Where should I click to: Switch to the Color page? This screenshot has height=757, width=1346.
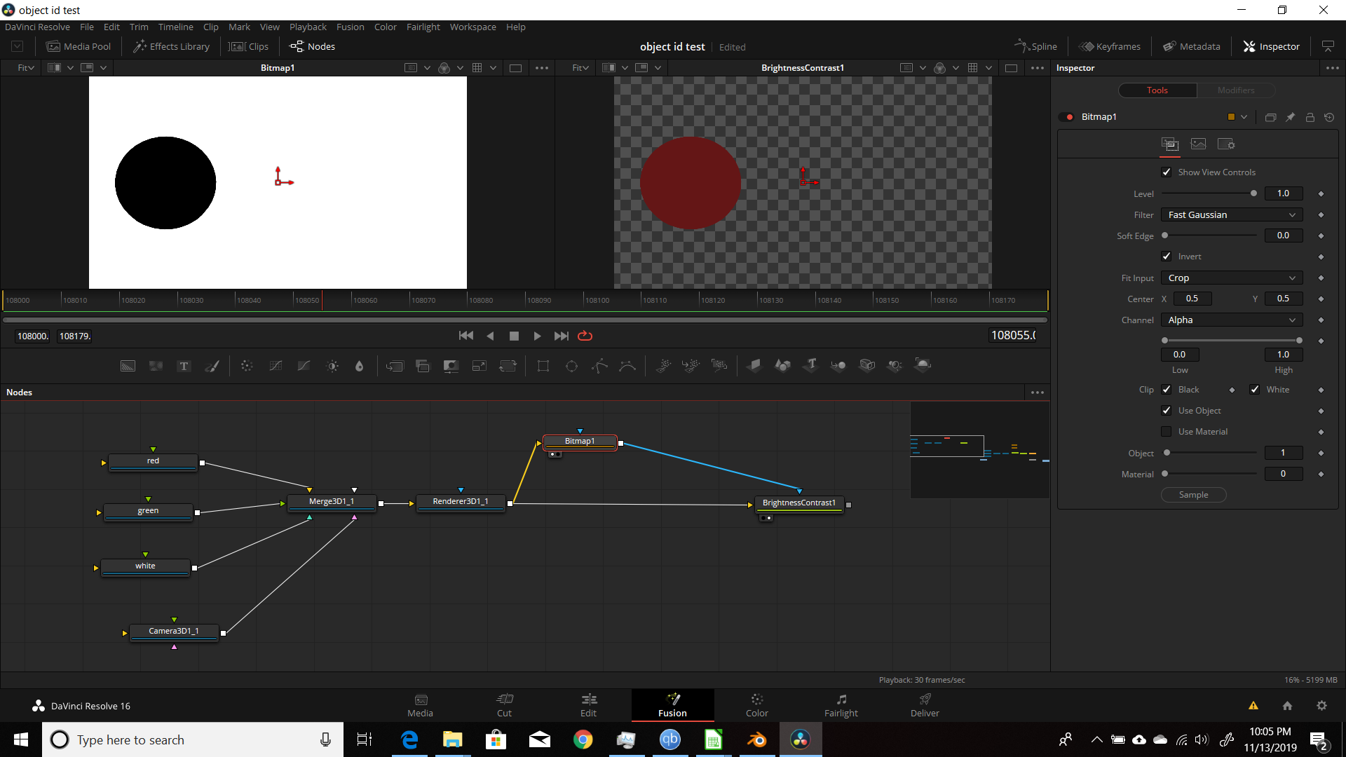pyautogui.click(x=756, y=705)
